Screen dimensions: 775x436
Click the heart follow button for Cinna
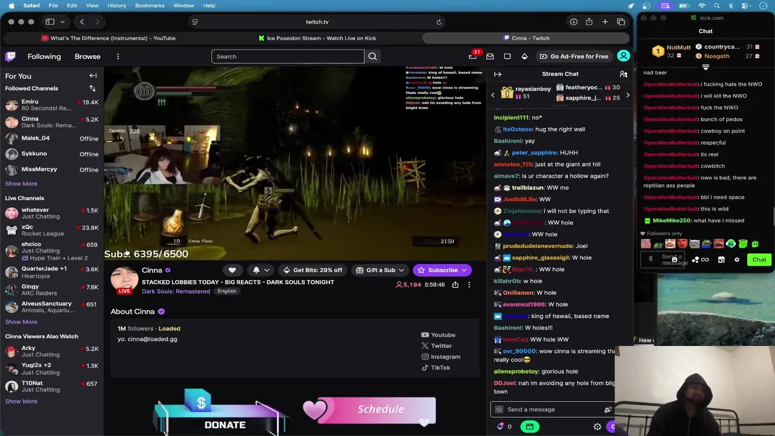[x=232, y=270]
